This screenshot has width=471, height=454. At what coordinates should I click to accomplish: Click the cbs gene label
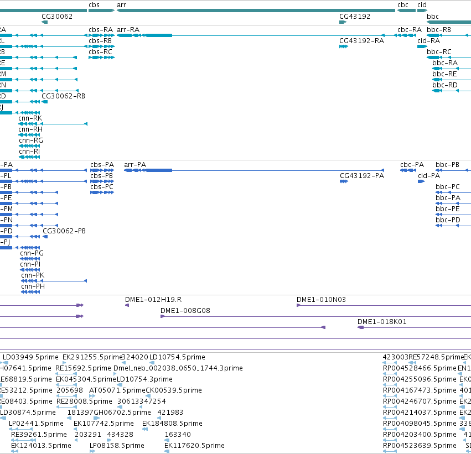click(x=94, y=5)
